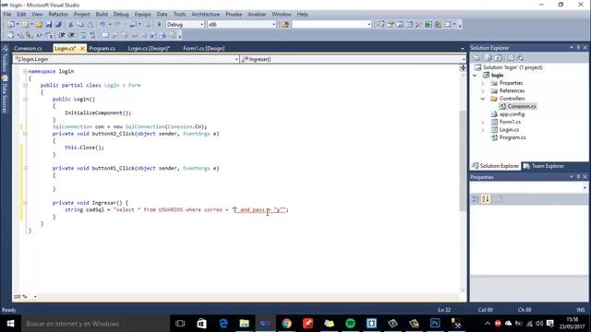Click the Show All Files icon in Solution Explorer
The image size is (591, 332).
pyautogui.click(x=488, y=58)
